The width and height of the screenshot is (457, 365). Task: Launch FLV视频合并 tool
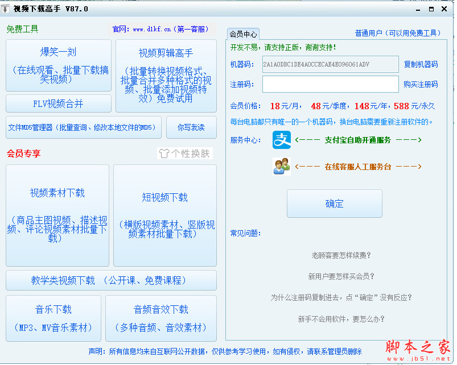tap(59, 103)
